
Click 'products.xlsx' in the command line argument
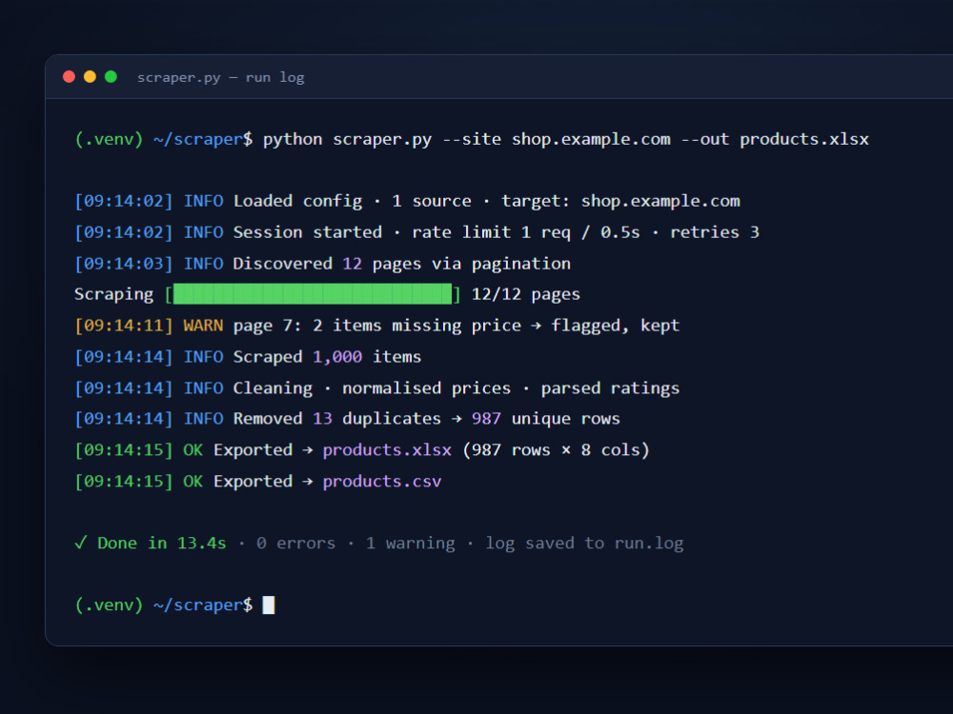pos(804,139)
